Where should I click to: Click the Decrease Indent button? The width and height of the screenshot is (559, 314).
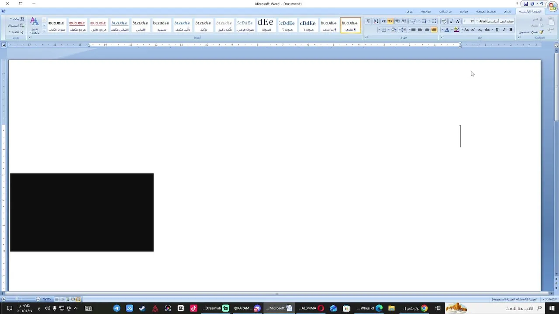(404, 21)
